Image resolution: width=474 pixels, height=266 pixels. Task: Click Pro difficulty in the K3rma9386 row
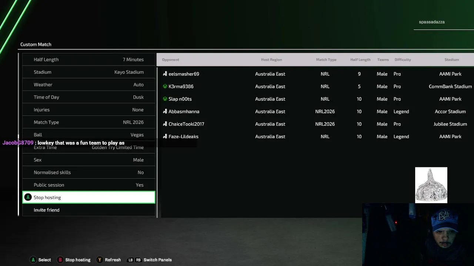(397, 86)
